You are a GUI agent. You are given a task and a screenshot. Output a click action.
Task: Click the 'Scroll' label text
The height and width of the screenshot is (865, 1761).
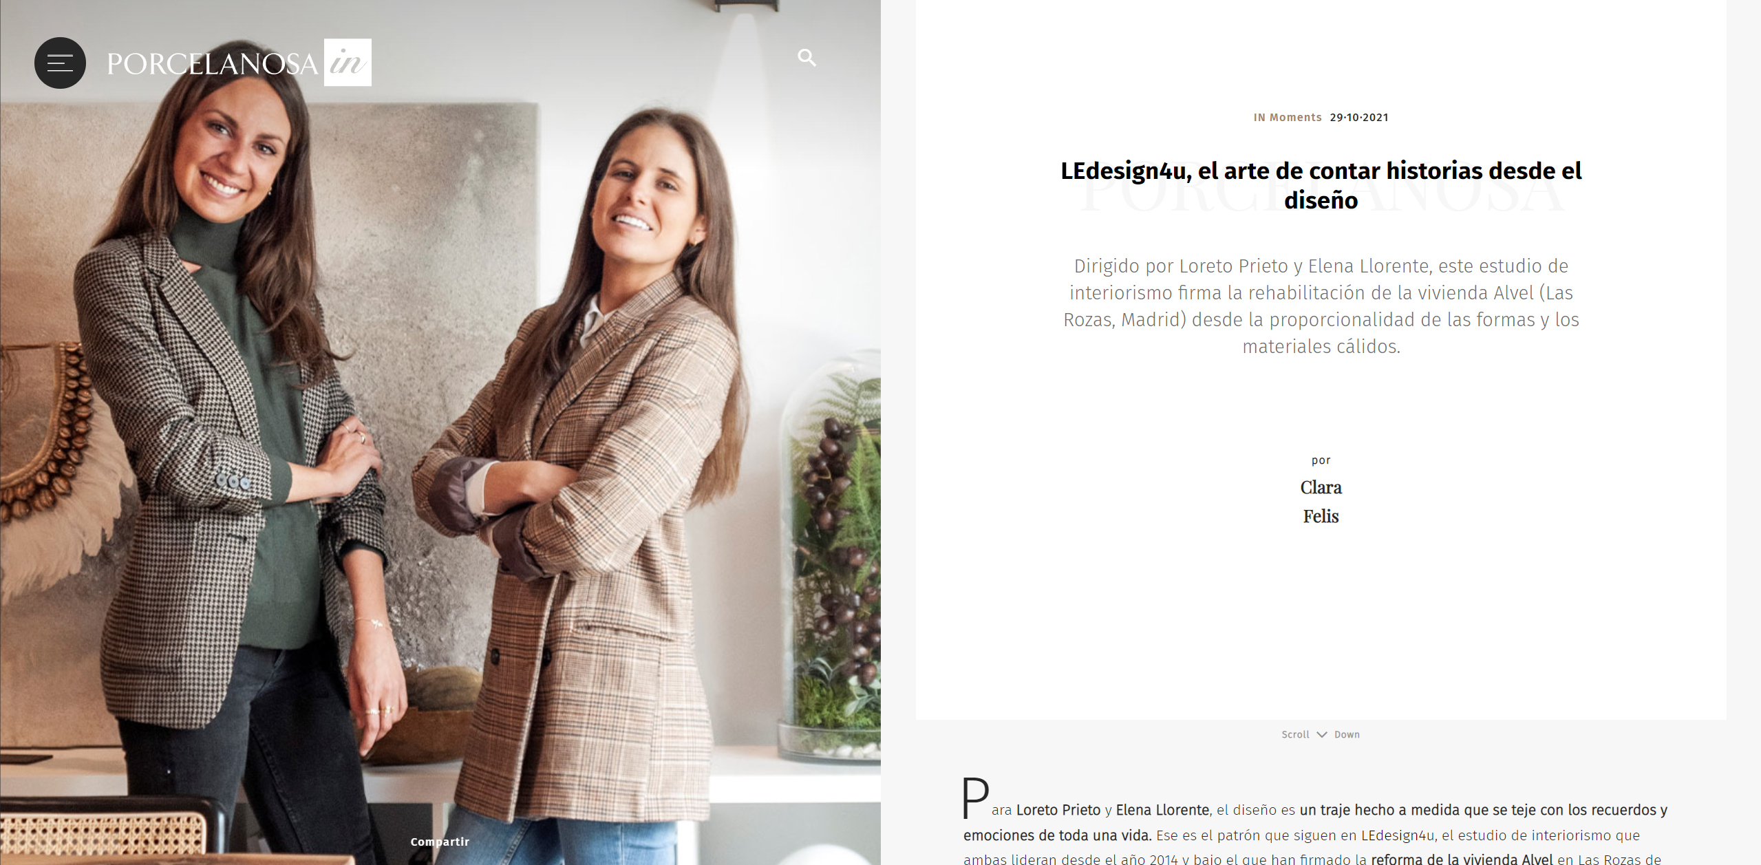point(1295,734)
